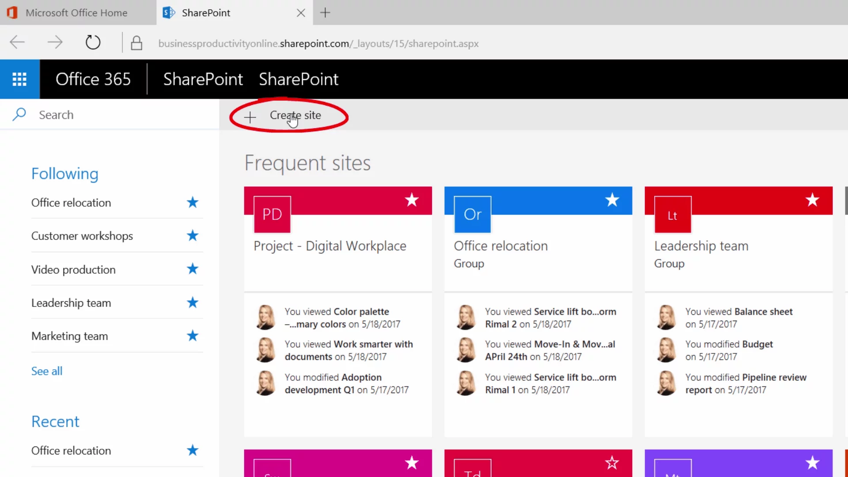Close the SharePoint browser tab
This screenshot has width=848, height=477.
point(301,13)
